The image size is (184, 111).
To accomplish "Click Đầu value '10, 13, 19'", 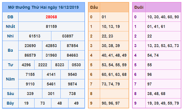I will 111,26.
